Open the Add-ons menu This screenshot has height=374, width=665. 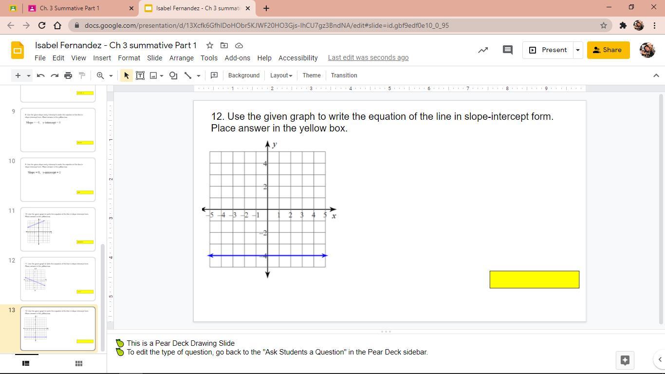(238, 58)
